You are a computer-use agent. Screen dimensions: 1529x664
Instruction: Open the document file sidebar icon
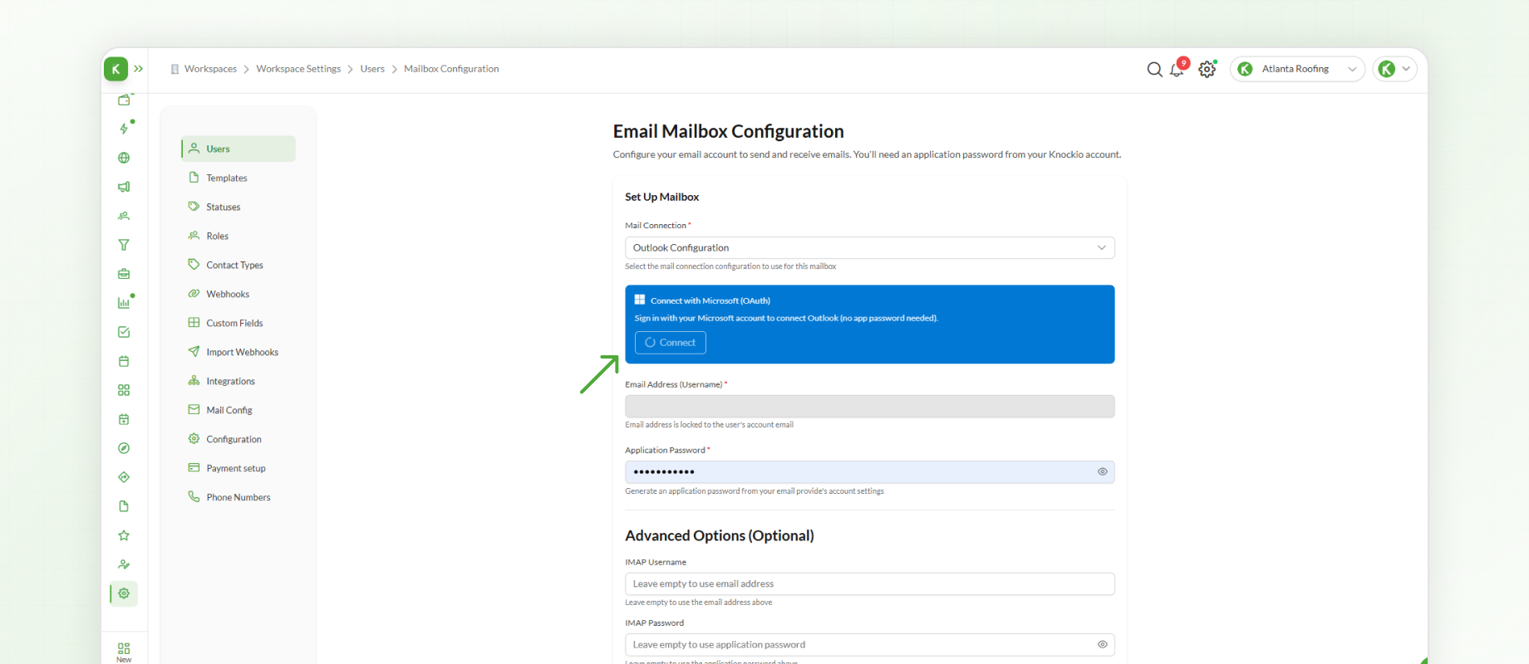124,506
